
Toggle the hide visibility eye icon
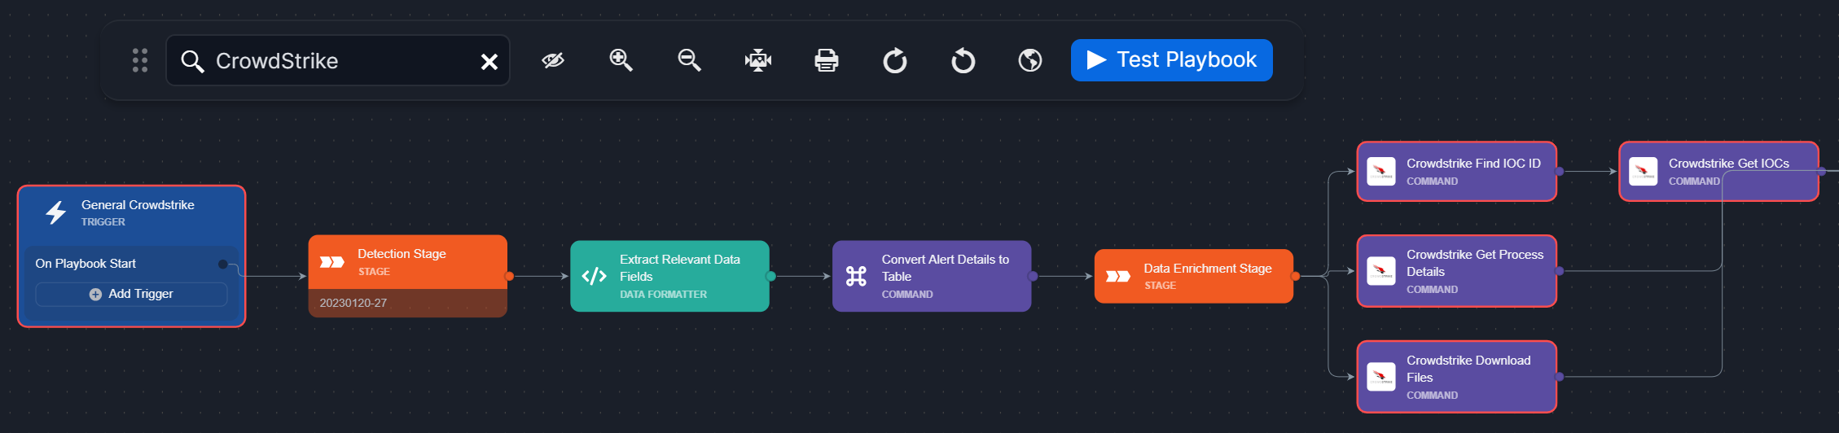(x=553, y=60)
